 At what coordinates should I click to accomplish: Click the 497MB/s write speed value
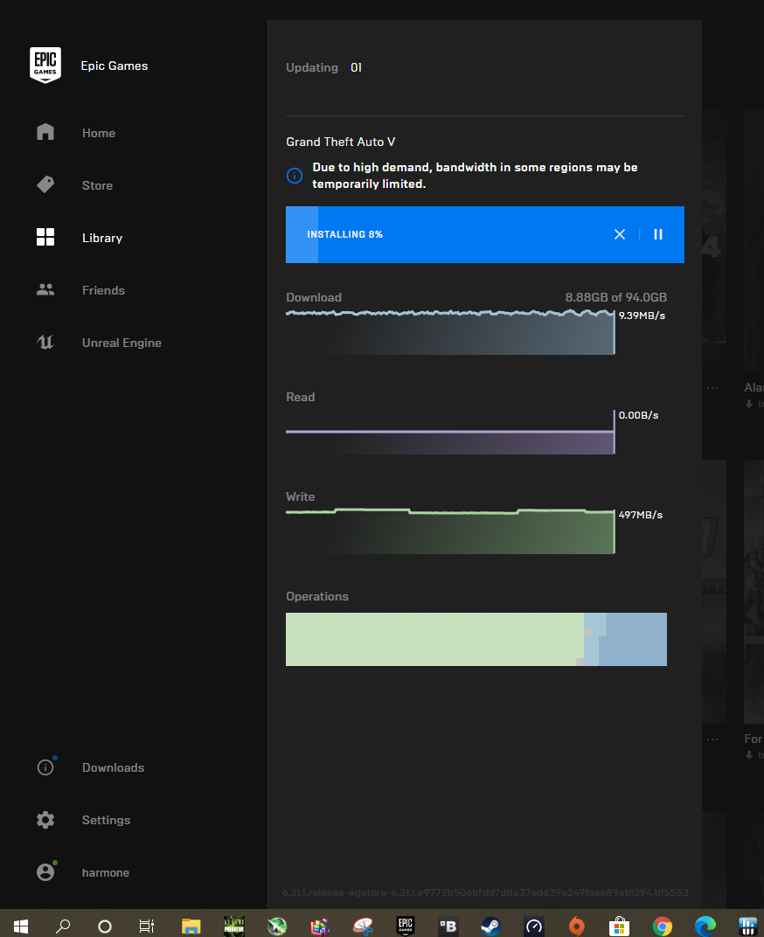tap(640, 515)
